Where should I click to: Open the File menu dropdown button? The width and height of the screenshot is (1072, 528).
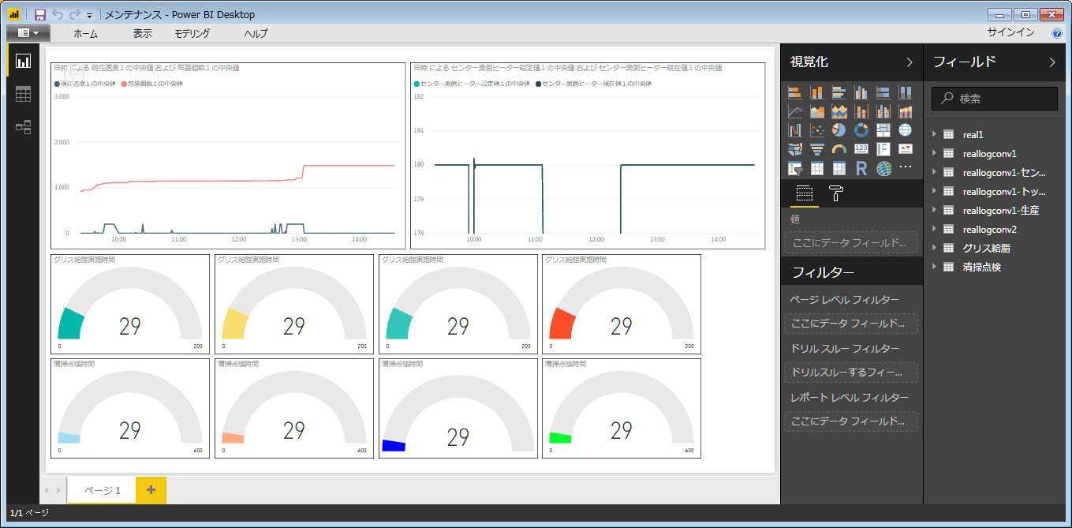28,33
